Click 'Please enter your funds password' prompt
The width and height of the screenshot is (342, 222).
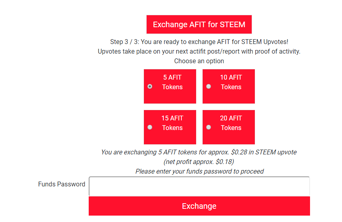tap(200, 171)
